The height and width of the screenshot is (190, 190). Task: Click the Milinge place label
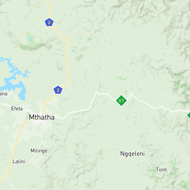39,151
